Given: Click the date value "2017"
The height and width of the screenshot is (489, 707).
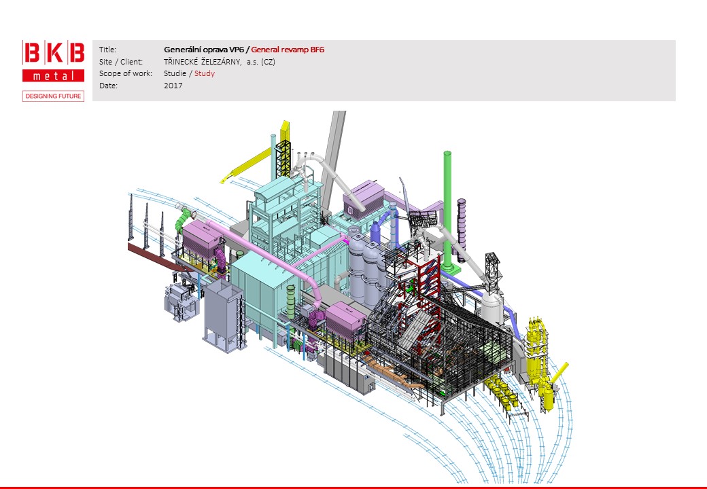Looking at the screenshot, I should point(173,86).
